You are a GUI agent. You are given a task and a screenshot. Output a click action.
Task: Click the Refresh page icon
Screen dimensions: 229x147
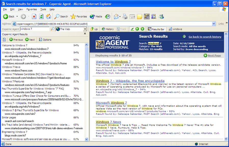41,16
